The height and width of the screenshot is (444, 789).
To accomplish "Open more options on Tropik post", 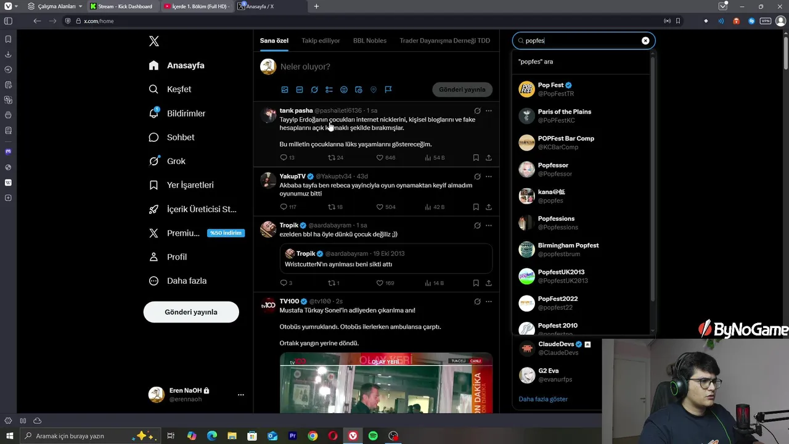I will [489, 226].
